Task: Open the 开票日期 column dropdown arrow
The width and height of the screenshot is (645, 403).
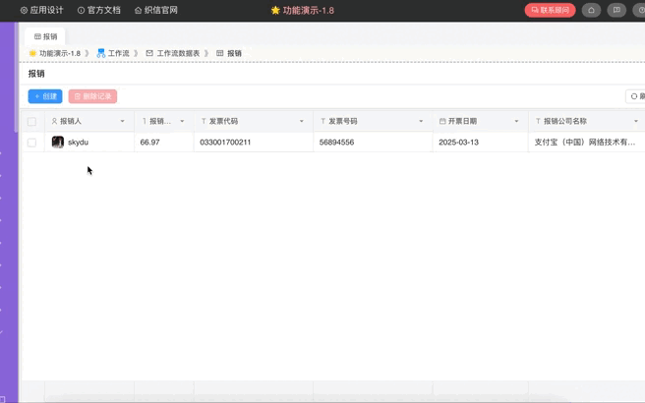Action: [516, 121]
